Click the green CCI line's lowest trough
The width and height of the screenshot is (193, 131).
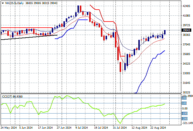120,123
